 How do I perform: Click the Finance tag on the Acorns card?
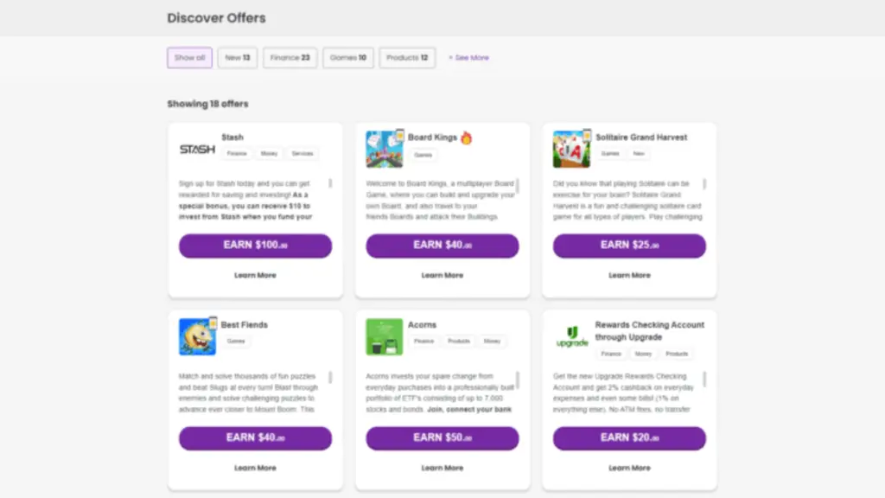[423, 341]
